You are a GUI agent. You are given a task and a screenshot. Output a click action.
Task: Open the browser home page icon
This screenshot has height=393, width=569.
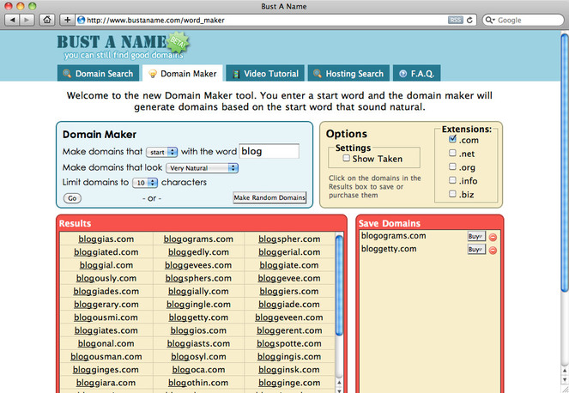pos(47,20)
